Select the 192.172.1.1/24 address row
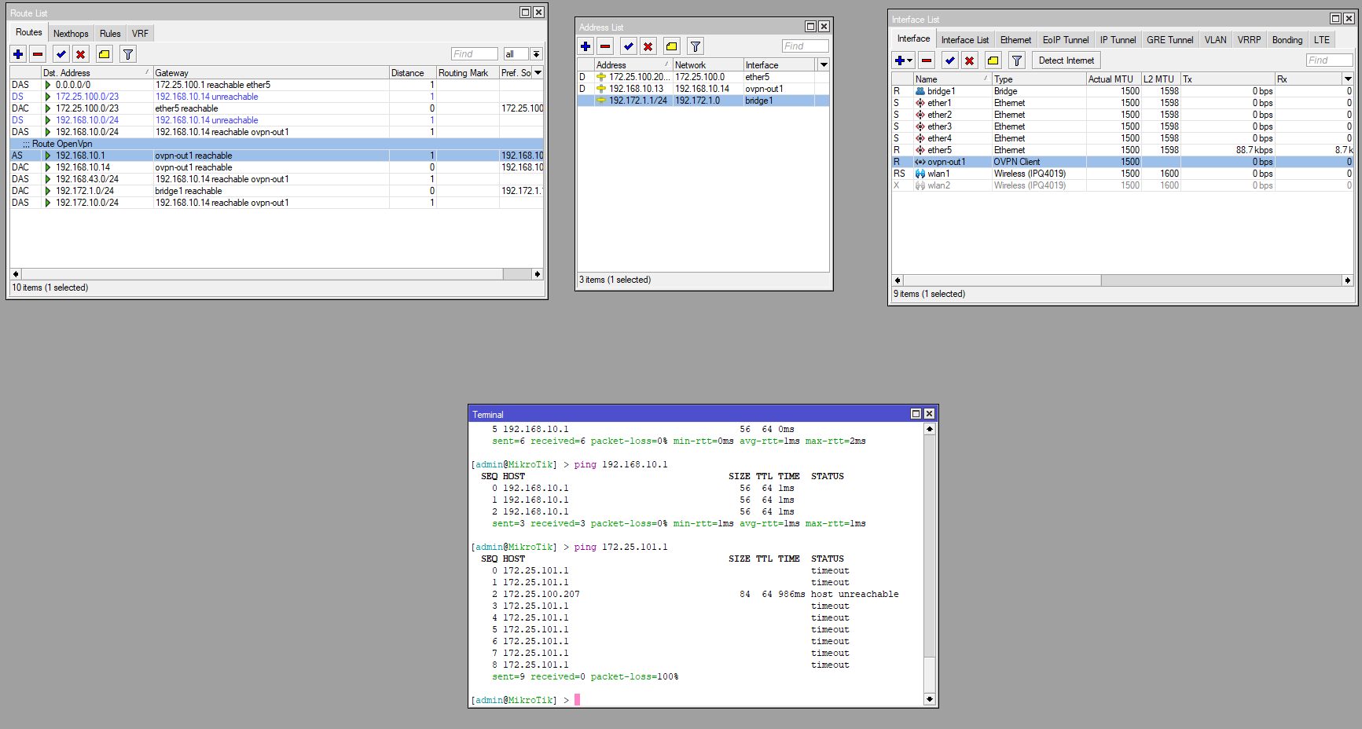This screenshot has height=729, width=1362. click(703, 101)
